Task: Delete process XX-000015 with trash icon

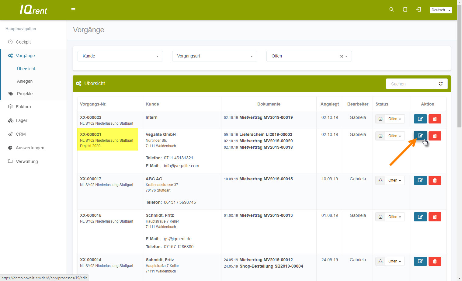Action: pyautogui.click(x=435, y=217)
